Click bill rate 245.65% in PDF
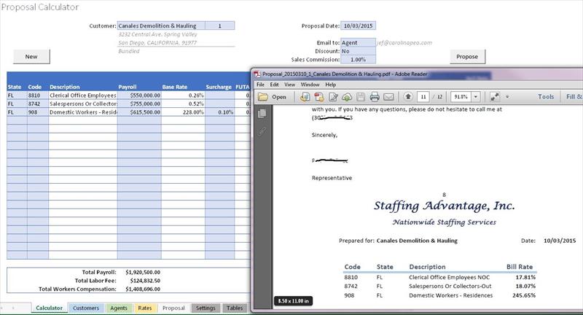 point(524,295)
